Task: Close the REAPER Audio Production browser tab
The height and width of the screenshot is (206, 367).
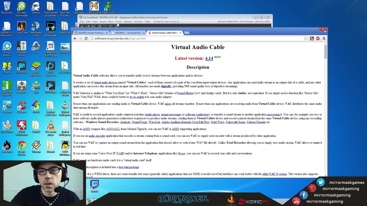Action: 107,33
